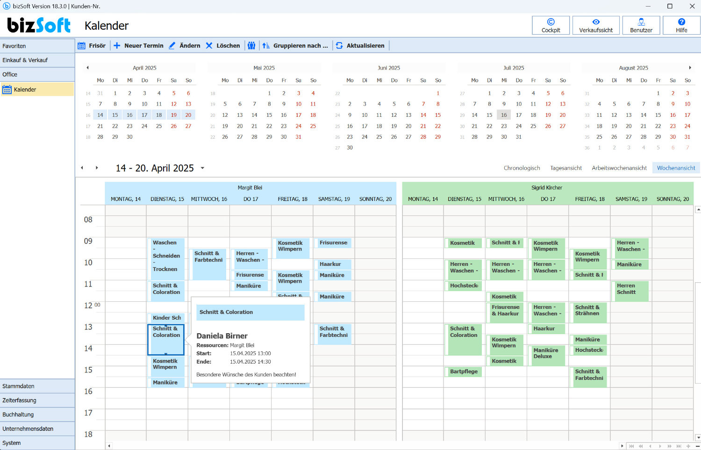Switch to Verkaufssicht view
This screenshot has width=701, height=450.
click(x=595, y=25)
